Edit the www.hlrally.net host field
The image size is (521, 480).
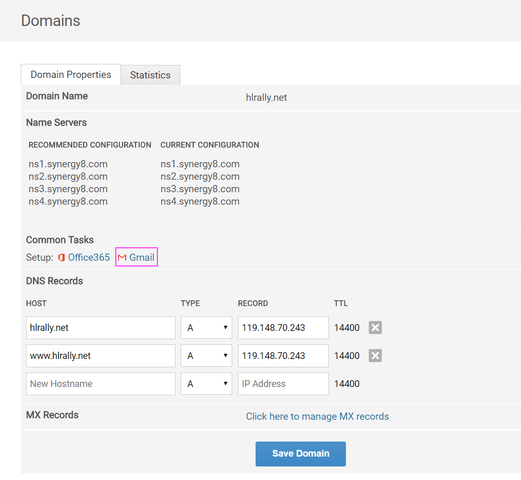100,355
